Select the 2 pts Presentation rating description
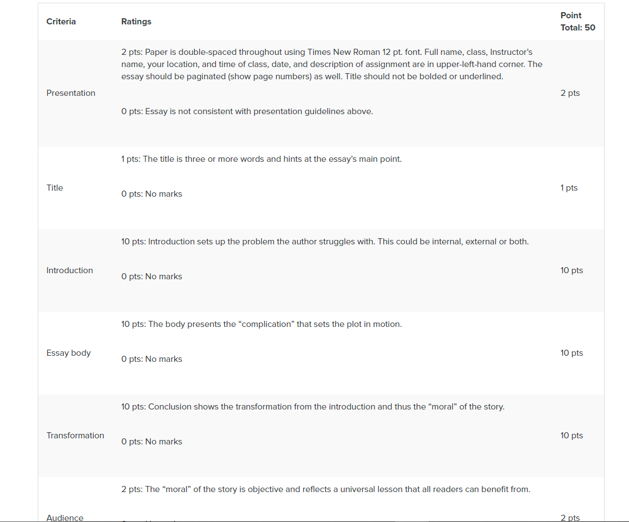Image resolution: width=629 pixels, height=522 pixels. pyautogui.click(x=332, y=64)
